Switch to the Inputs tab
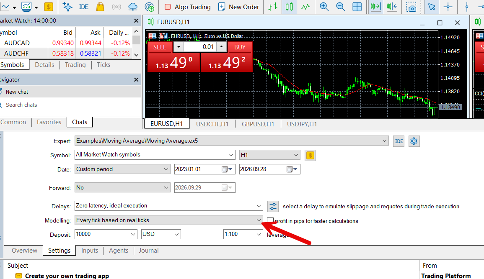 [90, 251]
